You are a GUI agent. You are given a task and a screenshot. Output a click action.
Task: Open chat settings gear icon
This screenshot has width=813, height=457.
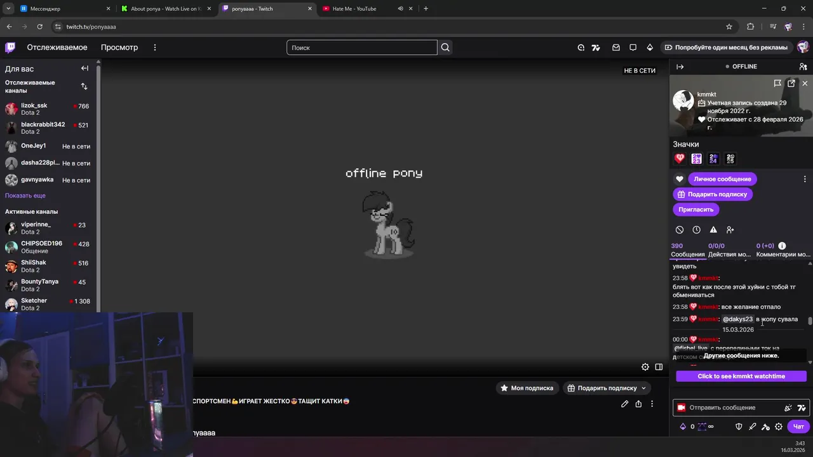[x=779, y=427]
